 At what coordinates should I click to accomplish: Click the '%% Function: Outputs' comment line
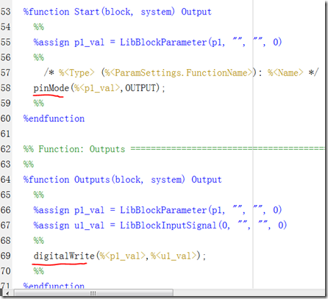[x=174, y=149]
